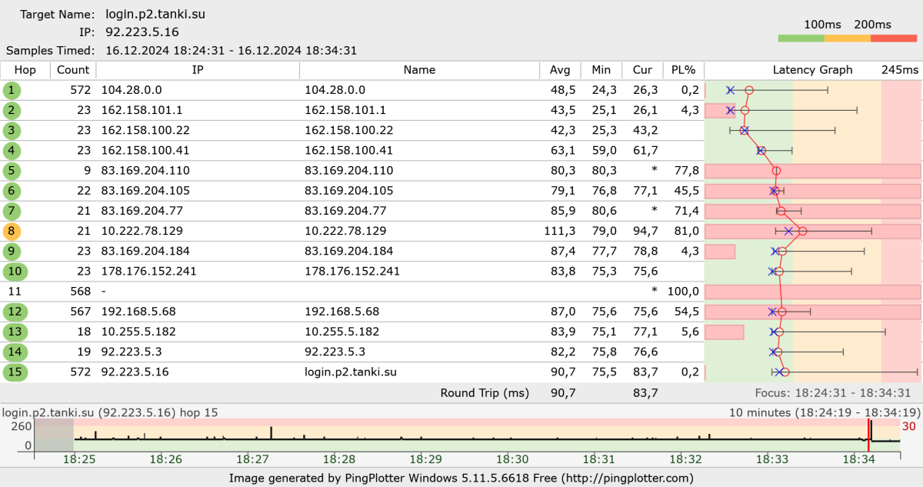Click the Latency Graph column header

[x=812, y=70]
